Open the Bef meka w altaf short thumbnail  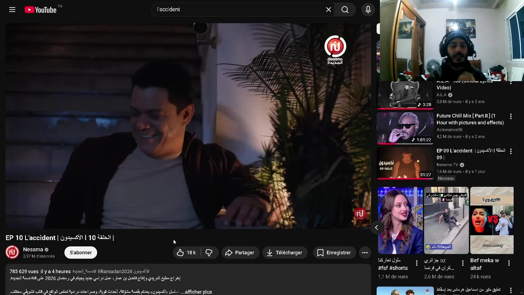coord(492,220)
